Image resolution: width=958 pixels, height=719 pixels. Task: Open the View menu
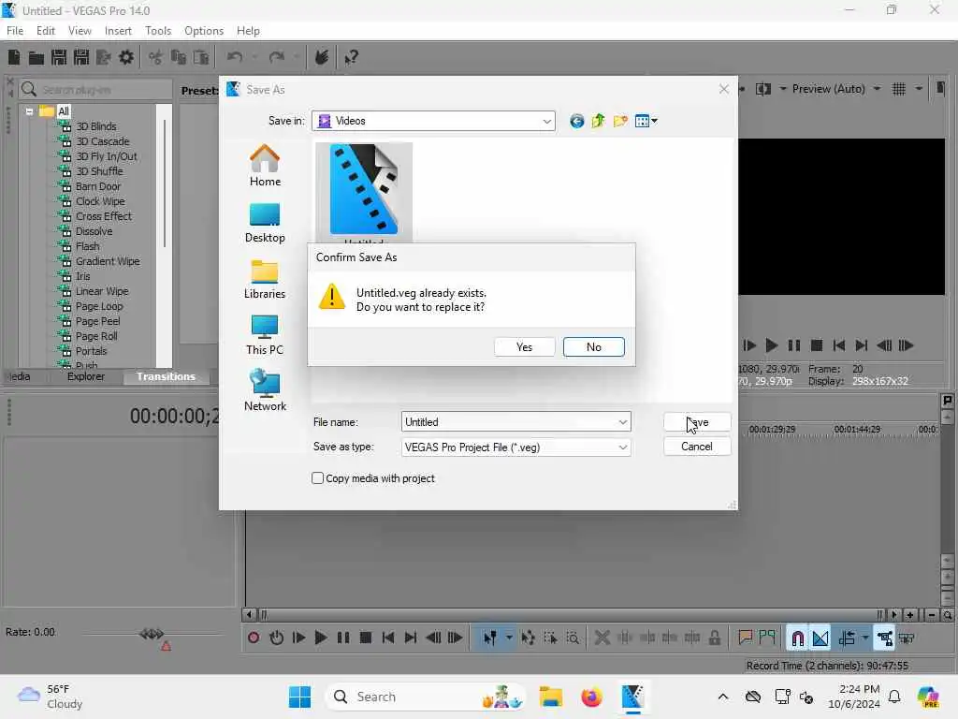tap(80, 31)
